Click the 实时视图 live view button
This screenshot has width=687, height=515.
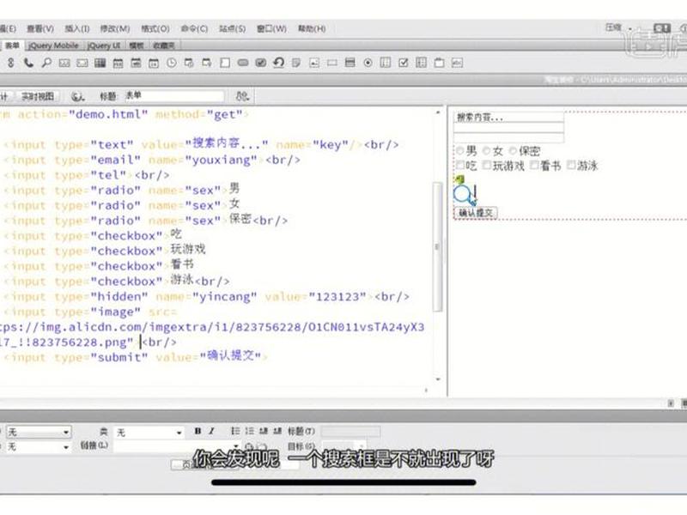coord(38,96)
